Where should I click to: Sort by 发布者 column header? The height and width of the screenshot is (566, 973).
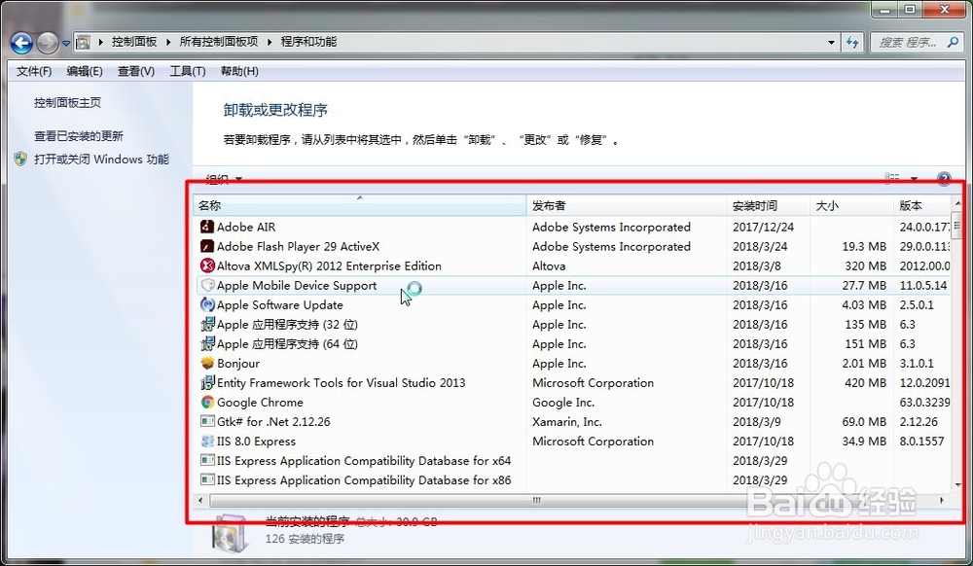pyautogui.click(x=627, y=205)
